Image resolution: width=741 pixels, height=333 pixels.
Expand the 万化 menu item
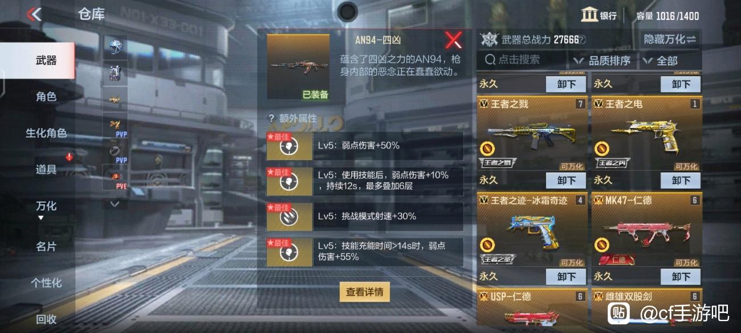point(46,206)
